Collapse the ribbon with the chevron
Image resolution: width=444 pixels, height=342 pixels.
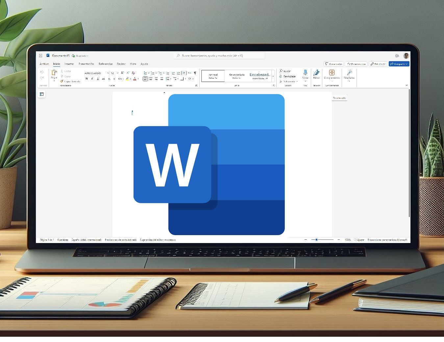pyautogui.click(x=407, y=85)
